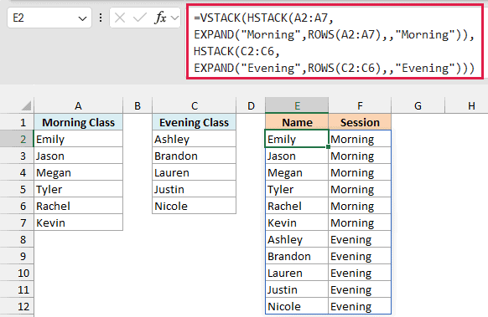Select cell A7 containing Kevin
Screen dimensions: 488x317
79,223
